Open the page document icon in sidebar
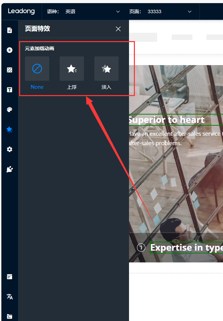The width and height of the screenshot is (223, 321). point(9,30)
